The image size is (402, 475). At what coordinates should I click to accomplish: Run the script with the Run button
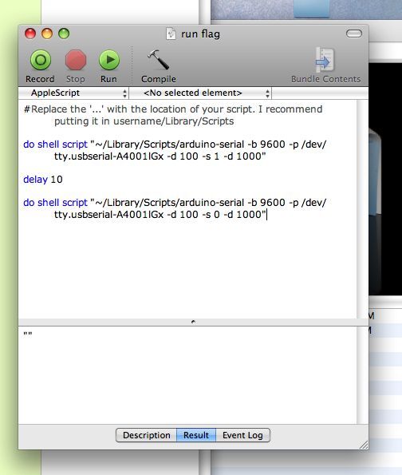click(109, 60)
